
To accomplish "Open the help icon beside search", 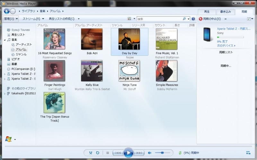I will click(x=193, y=19).
